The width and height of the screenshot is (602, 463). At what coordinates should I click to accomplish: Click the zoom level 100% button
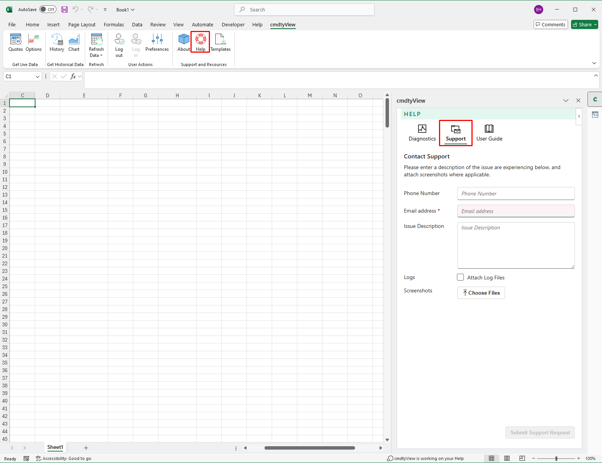[590, 458]
